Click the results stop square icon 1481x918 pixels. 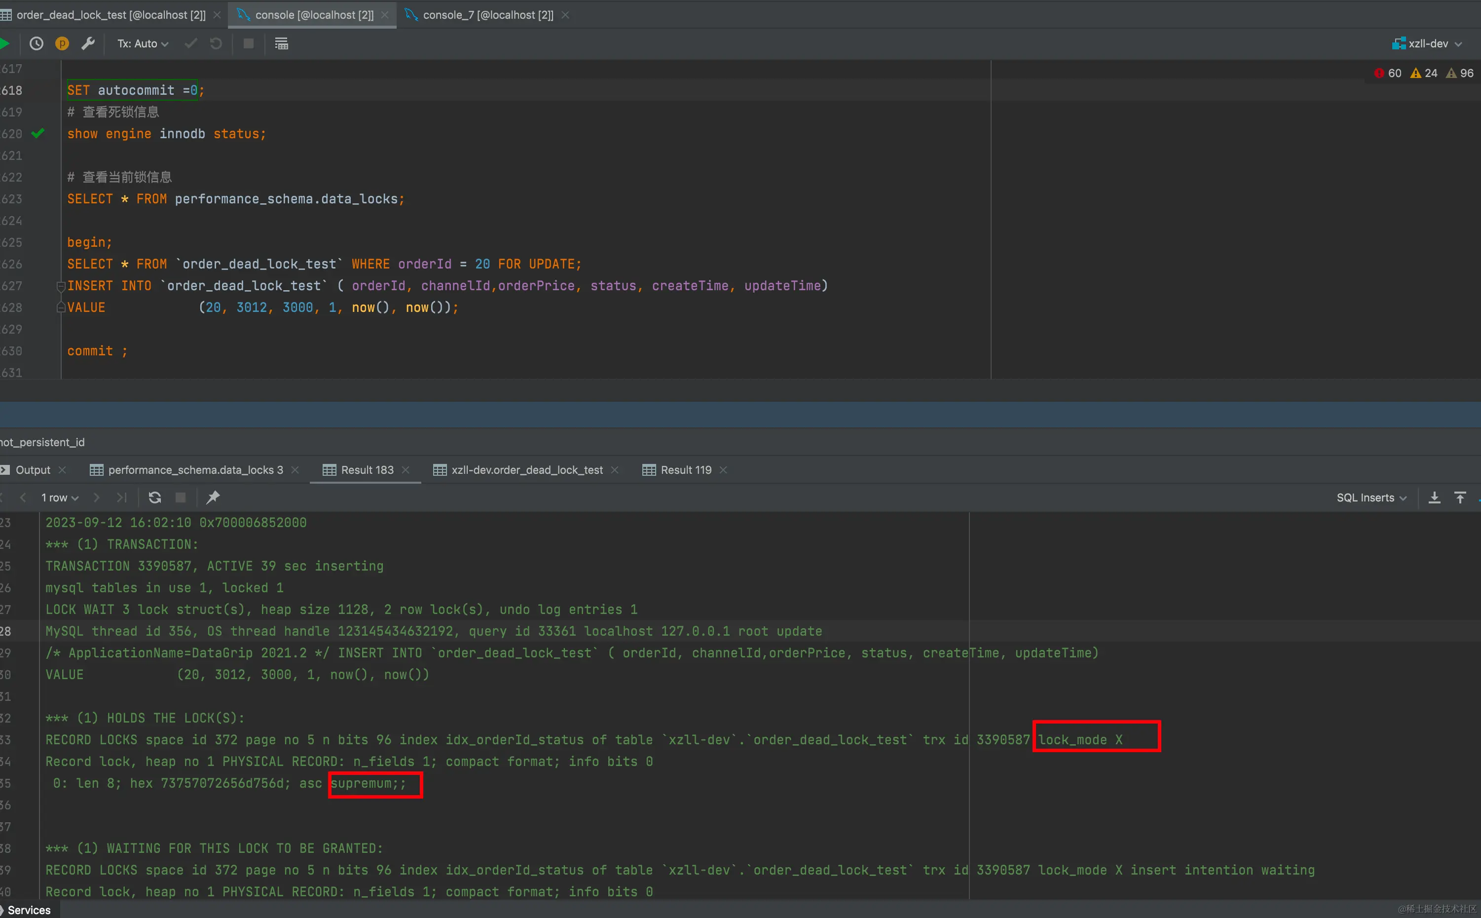180,497
